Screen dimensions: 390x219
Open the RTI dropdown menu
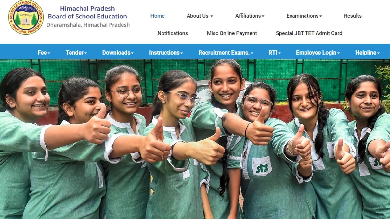point(275,53)
